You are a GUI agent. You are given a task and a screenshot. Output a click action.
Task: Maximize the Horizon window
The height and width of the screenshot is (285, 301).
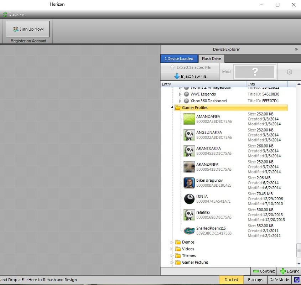pos(277,5)
